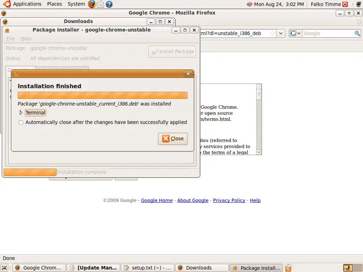Click the Installation complete progress bar
The height and width of the screenshot is (272, 363).
point(30,172)
